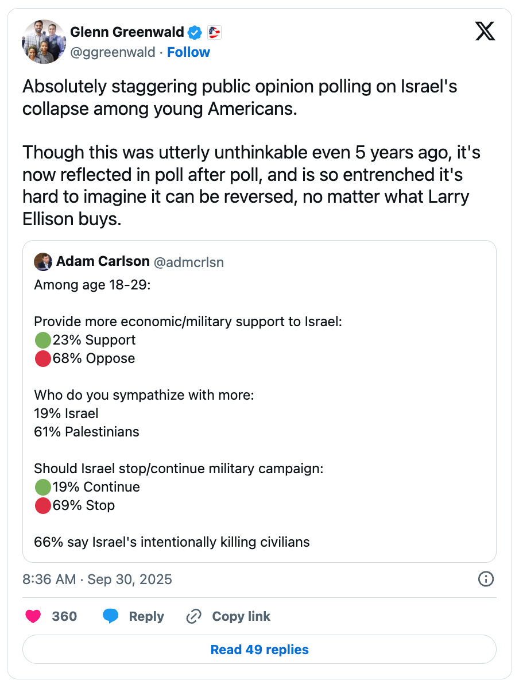Open the @admcrlsn handle
This screenshot has width=519, height=688.
click(x=188, y=262)
